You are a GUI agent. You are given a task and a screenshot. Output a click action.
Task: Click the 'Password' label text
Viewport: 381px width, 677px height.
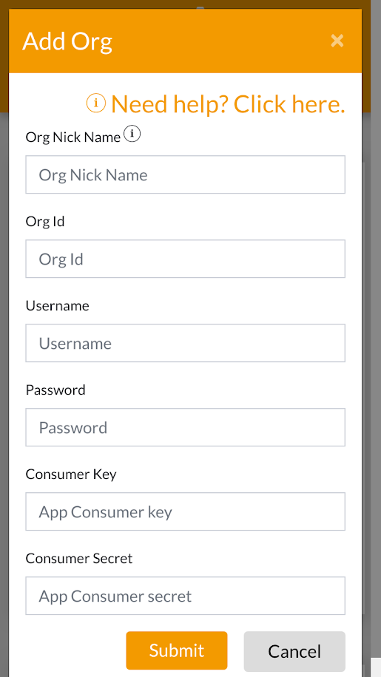tap(55, 390)
